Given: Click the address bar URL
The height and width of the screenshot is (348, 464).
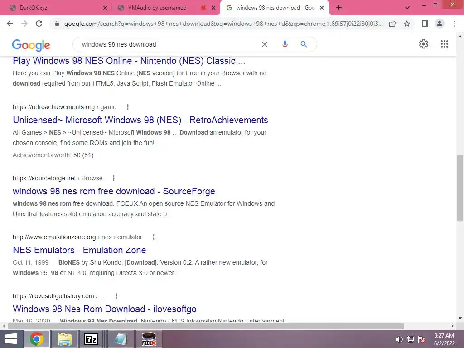Looking at the screenshot, I should [223, 24].
